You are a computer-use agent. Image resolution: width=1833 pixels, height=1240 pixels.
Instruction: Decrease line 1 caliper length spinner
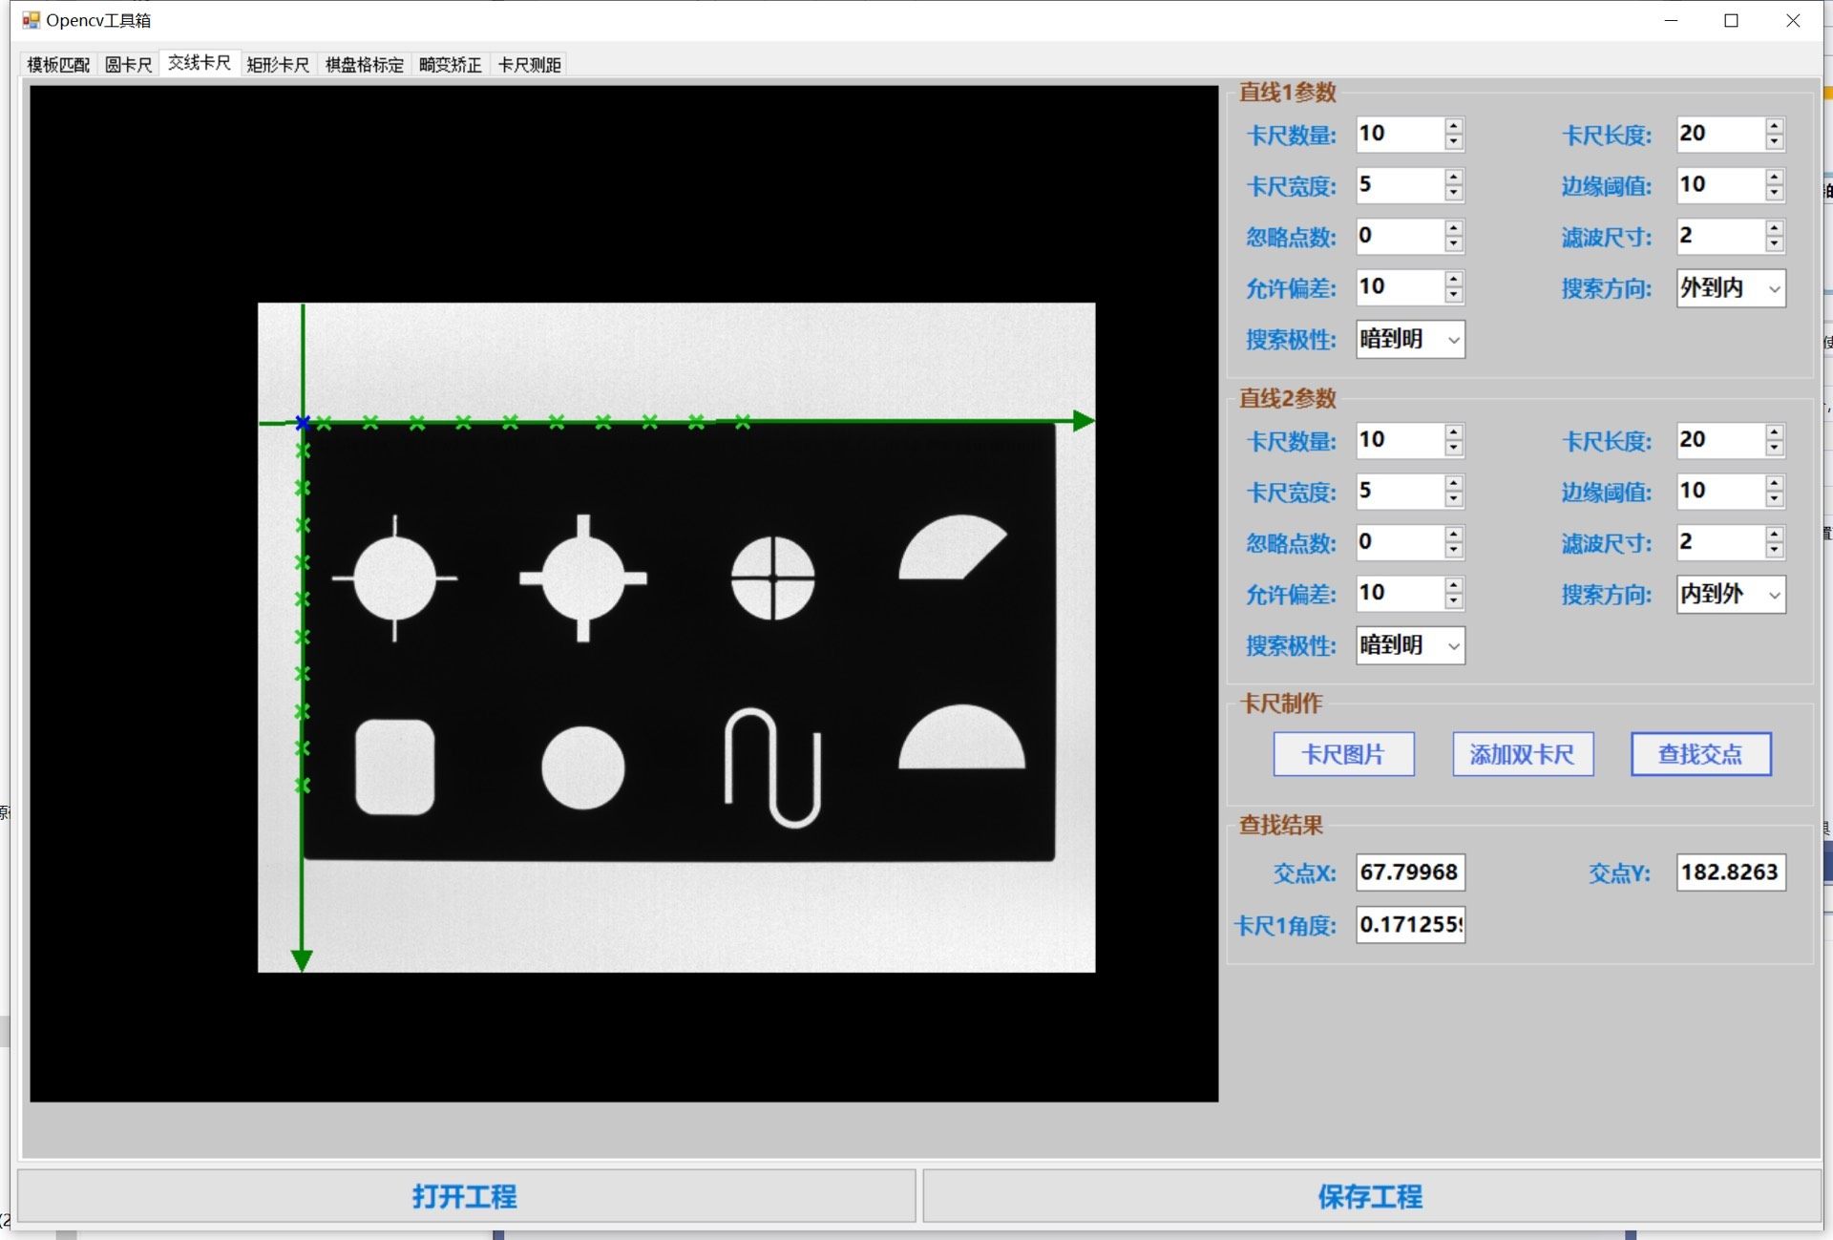pyautogui.click(x=1774, y=142)
